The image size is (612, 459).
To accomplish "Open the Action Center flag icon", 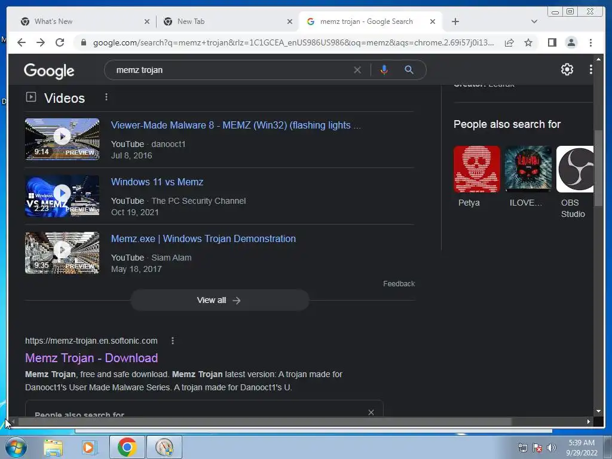I will (x=537, y=448).
